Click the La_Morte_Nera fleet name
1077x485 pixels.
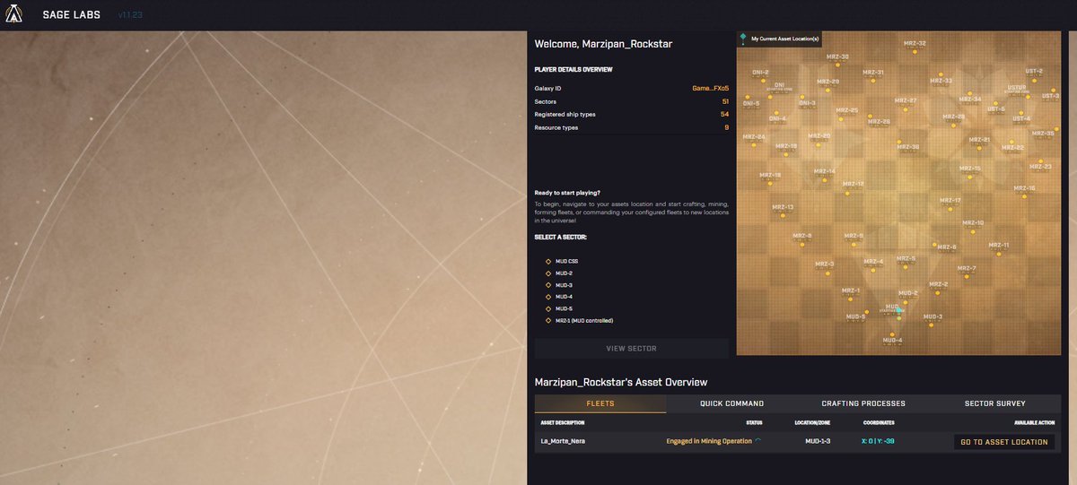[563, 441]
